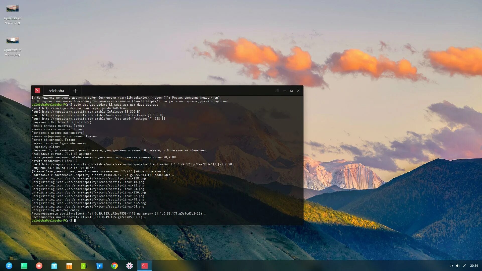Open the orange App Store dock icon
The image size is (482, 271).
(69, 266)
